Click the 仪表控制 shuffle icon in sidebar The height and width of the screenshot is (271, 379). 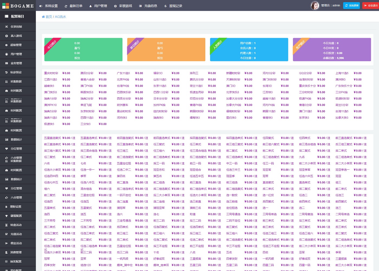(6, 27)
